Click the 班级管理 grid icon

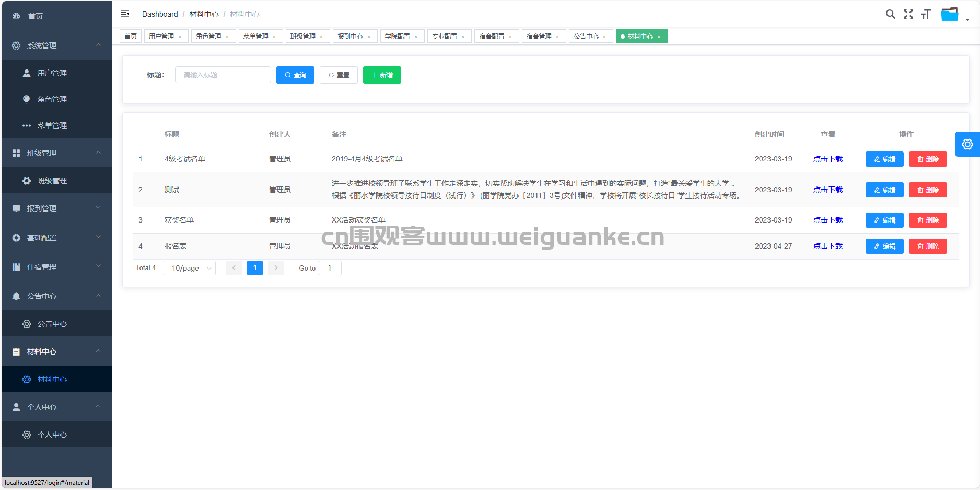tap(16, 153)
